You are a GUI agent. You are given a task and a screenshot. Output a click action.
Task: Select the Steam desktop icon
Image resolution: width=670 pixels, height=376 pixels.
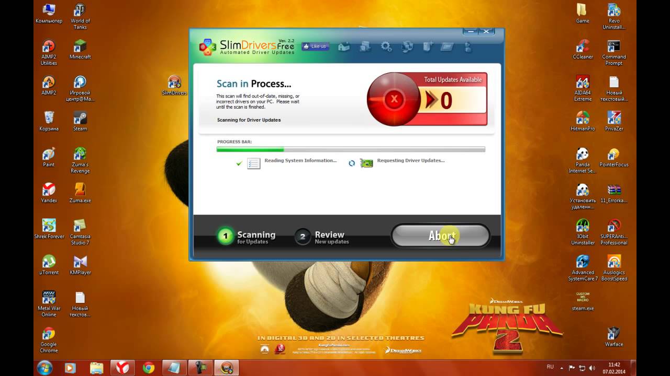coord(80,122)
